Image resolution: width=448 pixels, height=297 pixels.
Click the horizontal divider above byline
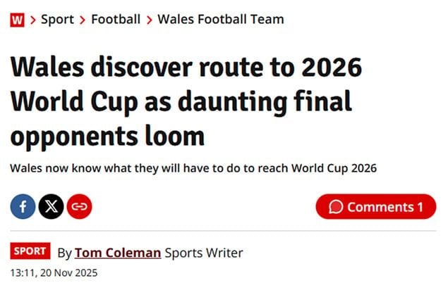(224, 231)
